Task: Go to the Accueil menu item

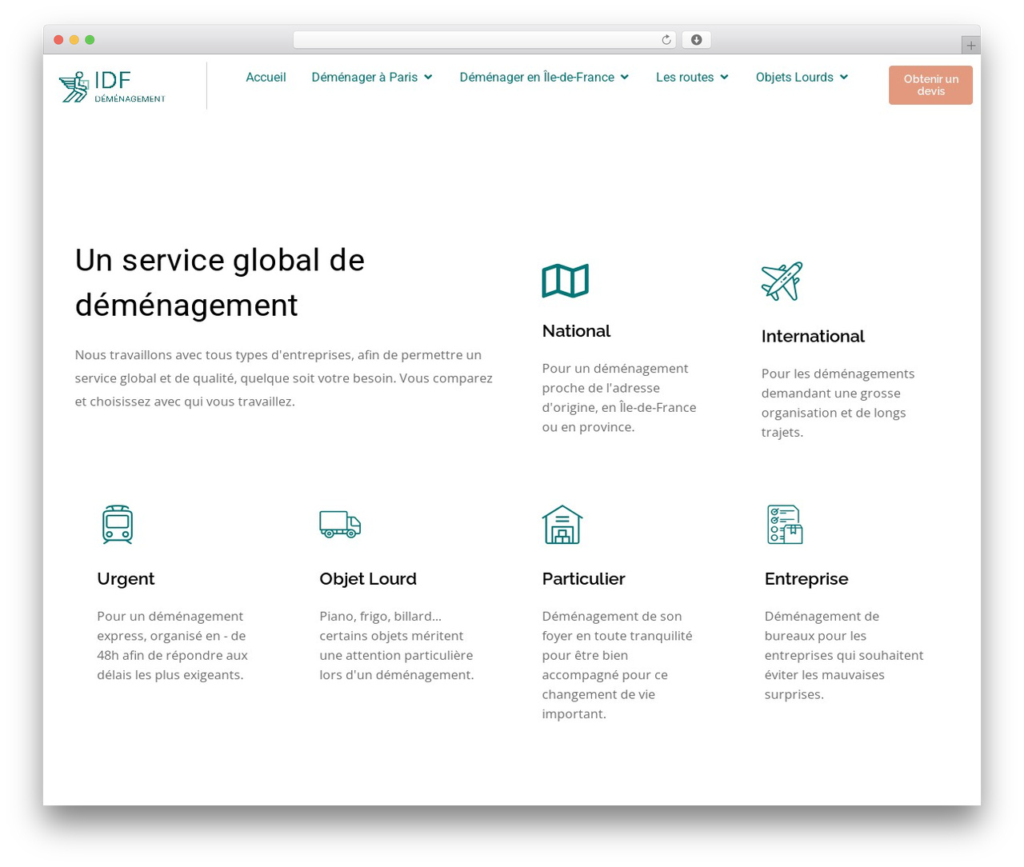Action: coord(266,77)
